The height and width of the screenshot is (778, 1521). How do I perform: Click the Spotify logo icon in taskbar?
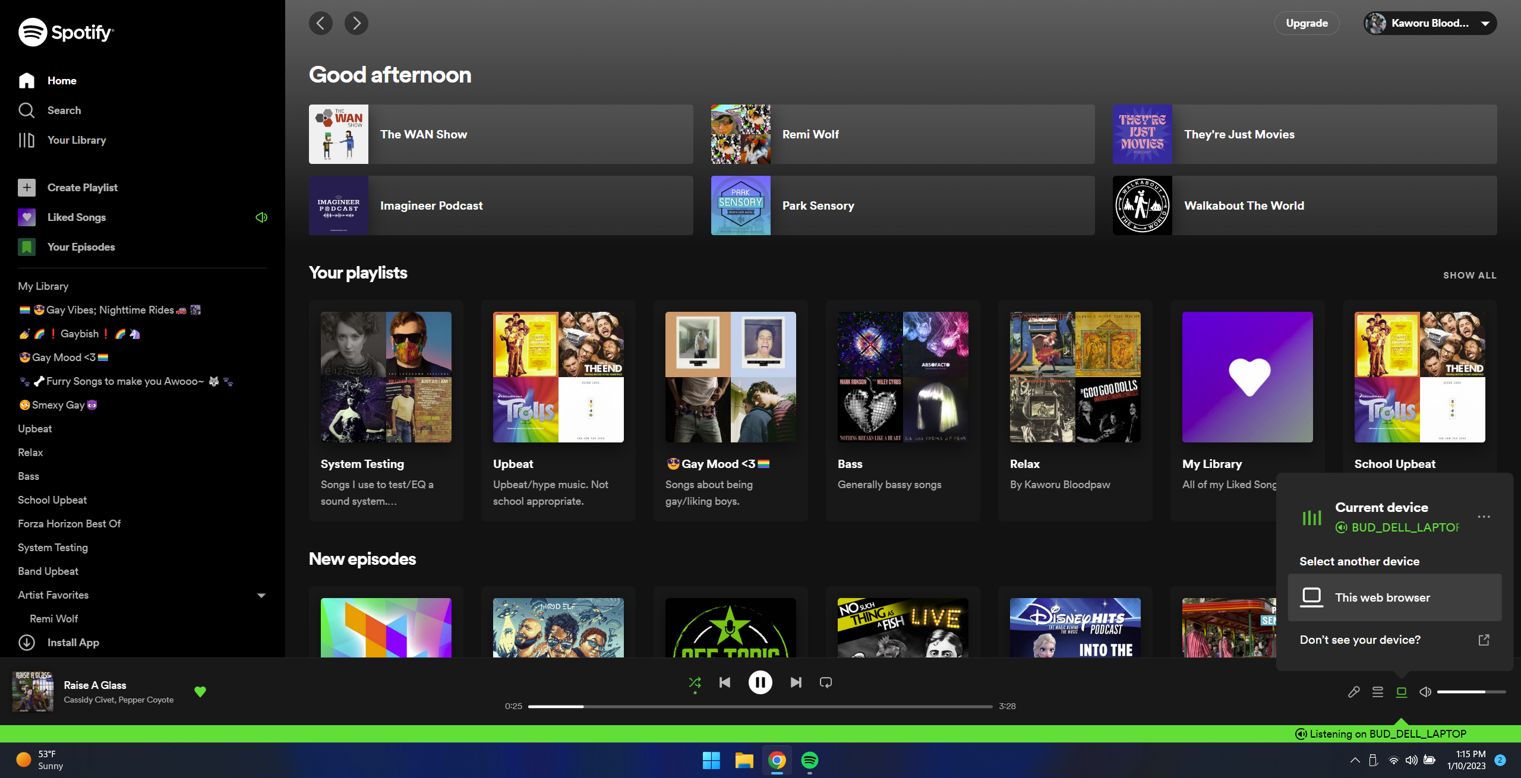coord(809,760)
